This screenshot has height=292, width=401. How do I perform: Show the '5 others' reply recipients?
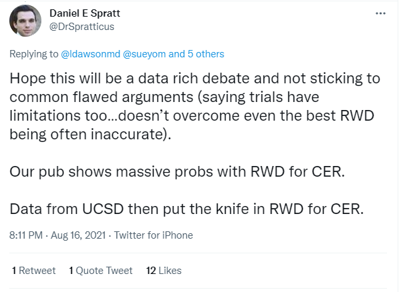click(205, 54)
